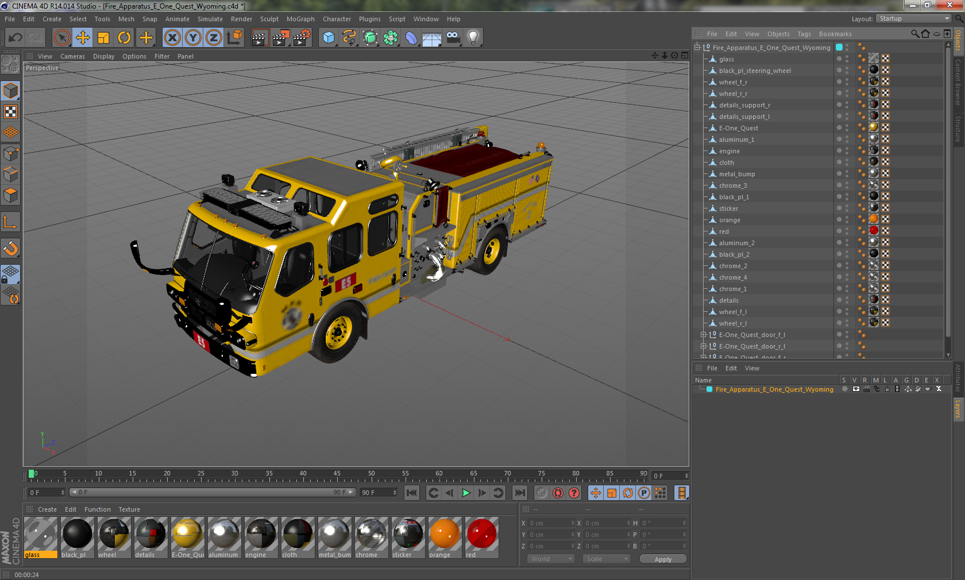Select the Rotate tool
Screen dimensions: 965x580
124,38
